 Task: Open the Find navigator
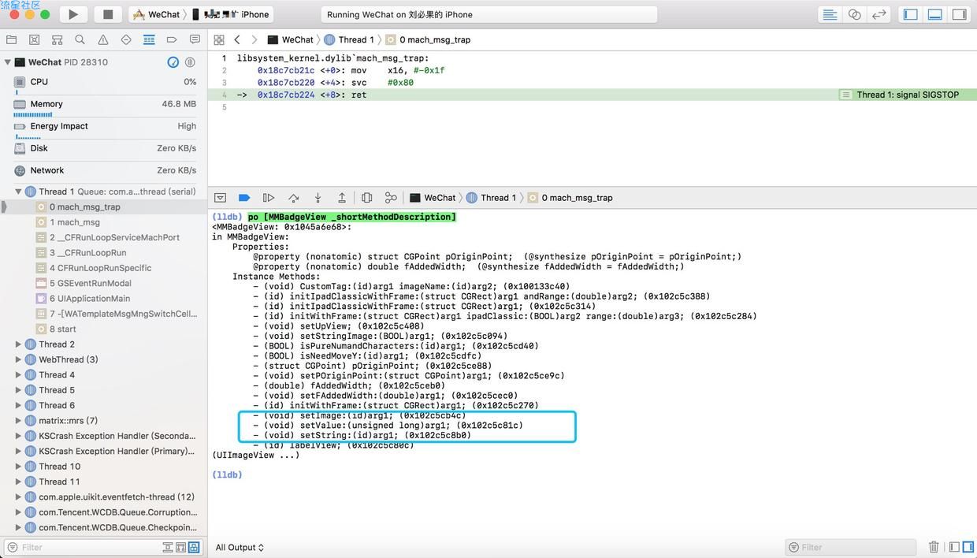(x=80, y=39)
